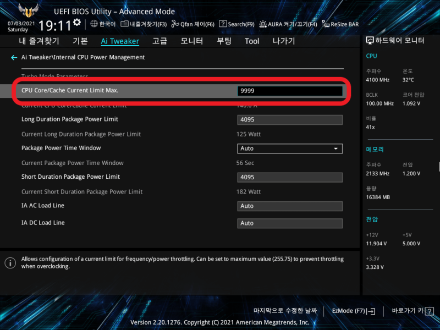440x330 pixels.
Task: Open the Tool menu
Action: [251, 41]
